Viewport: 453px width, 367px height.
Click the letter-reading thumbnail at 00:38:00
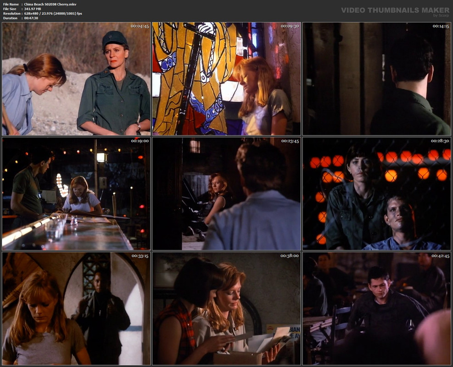click(227, 308)
